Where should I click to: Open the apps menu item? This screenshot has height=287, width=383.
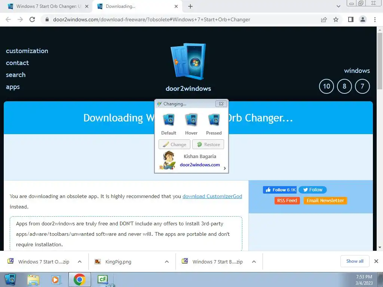tap(13, 87)
